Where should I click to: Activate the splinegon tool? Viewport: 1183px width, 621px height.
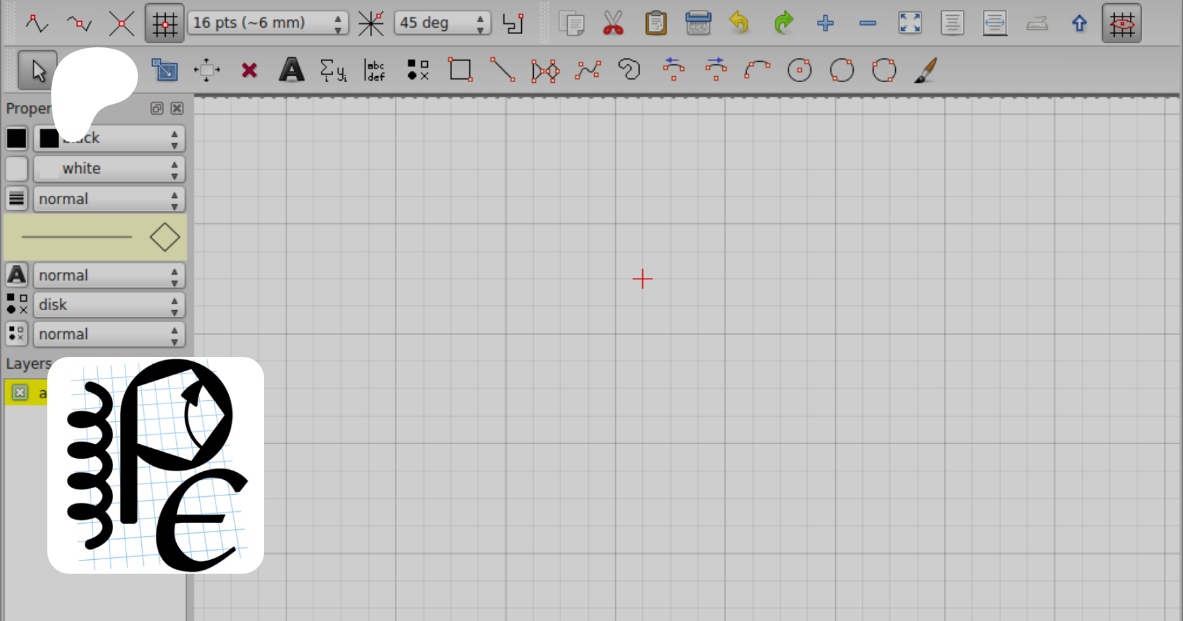(629, 70)
